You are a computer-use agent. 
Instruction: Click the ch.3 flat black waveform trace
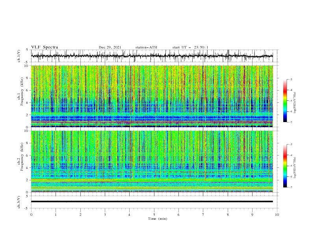[x=152, y=202]
